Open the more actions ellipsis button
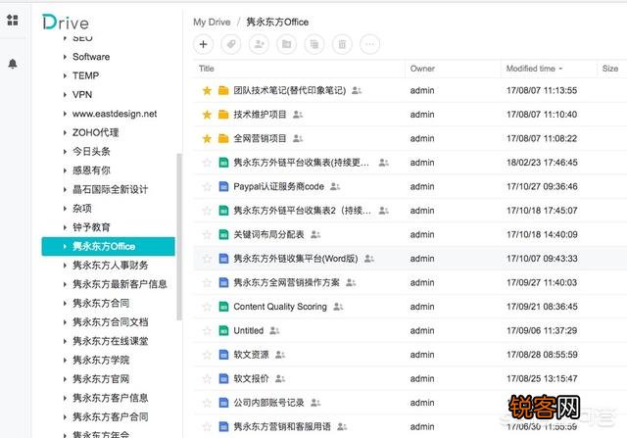Viewport: 627px width, 438px height. (x=370, y=44)
